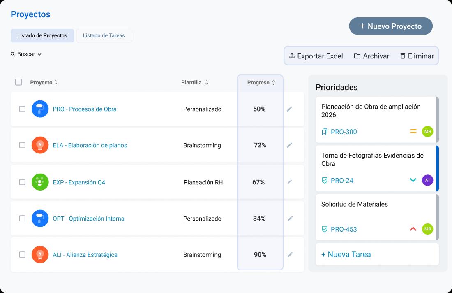Click the Nuevo Proyecto button

coord(391,26)
